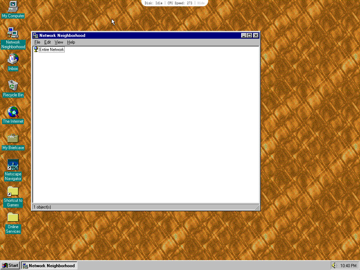This screenshot has width=360, height=270.
Task: Click the Hide link in top overlay
Action: (x=201, y=3)
